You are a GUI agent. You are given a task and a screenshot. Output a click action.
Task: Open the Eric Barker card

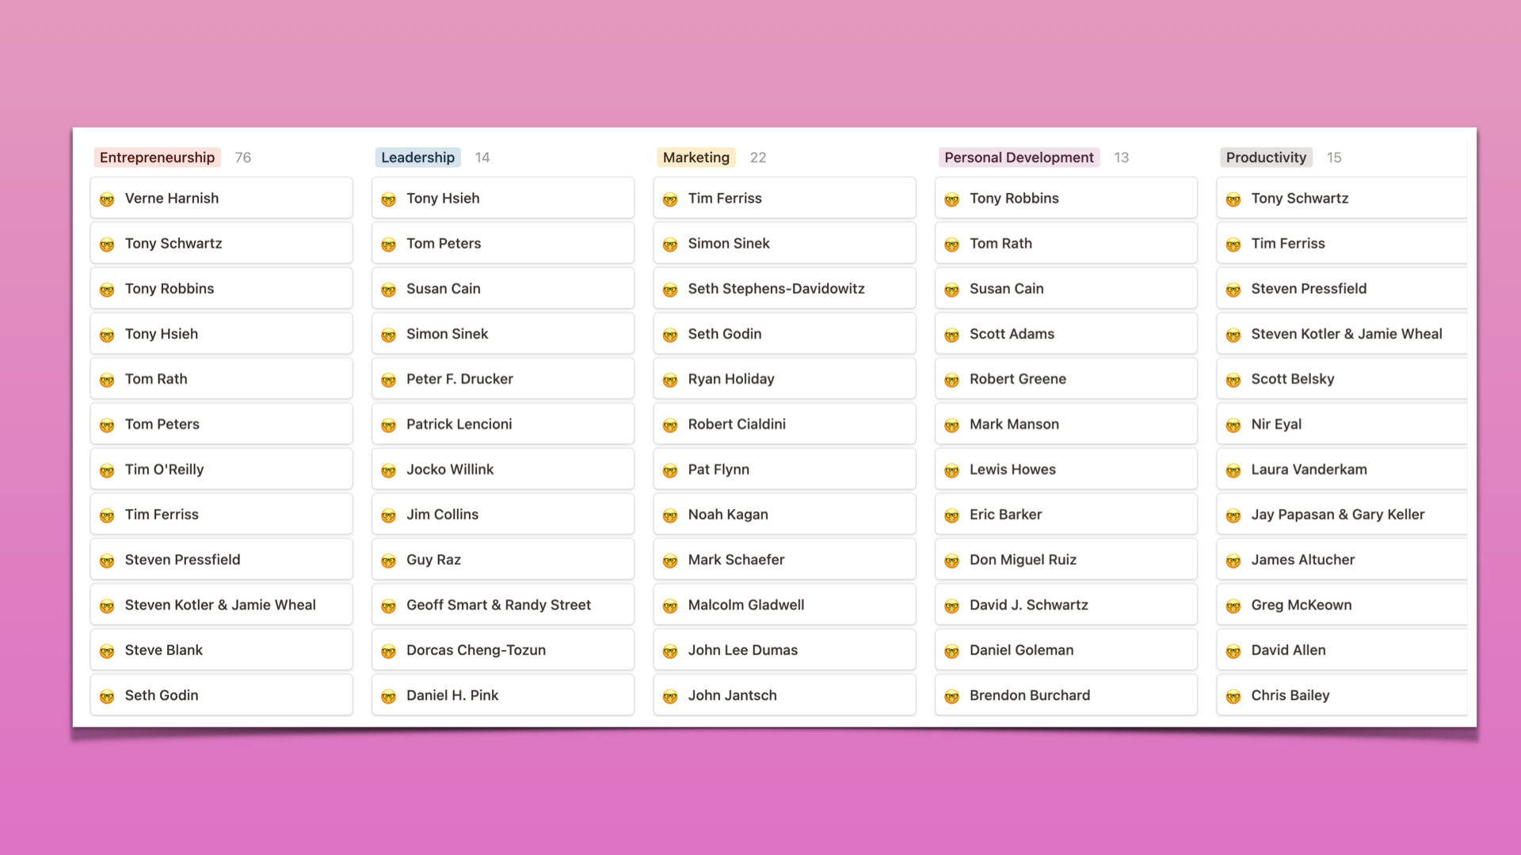1066,515
